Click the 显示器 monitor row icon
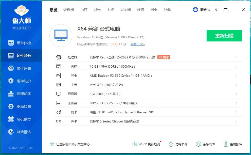 point(59,94)
